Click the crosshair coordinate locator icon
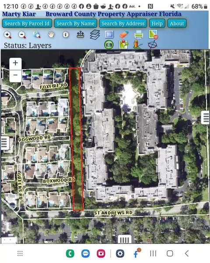 pyautogui.click(x=152, y=45)
